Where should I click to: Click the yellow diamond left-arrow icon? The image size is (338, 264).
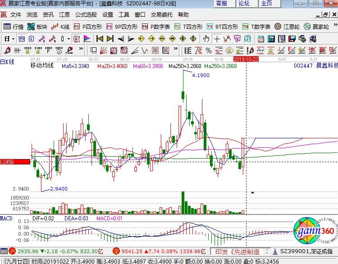coord(141,39)
